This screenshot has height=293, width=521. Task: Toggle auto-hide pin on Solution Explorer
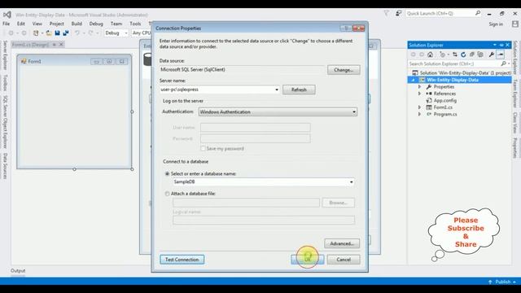pos(501,45)
